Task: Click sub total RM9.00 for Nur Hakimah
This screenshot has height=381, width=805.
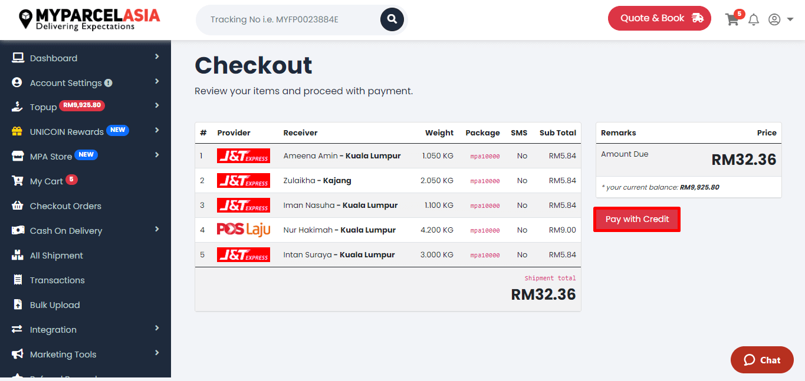Action: point(562,230)
